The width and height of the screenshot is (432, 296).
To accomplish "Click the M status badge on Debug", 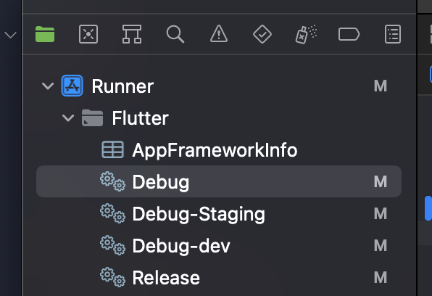I will [381, 182].
